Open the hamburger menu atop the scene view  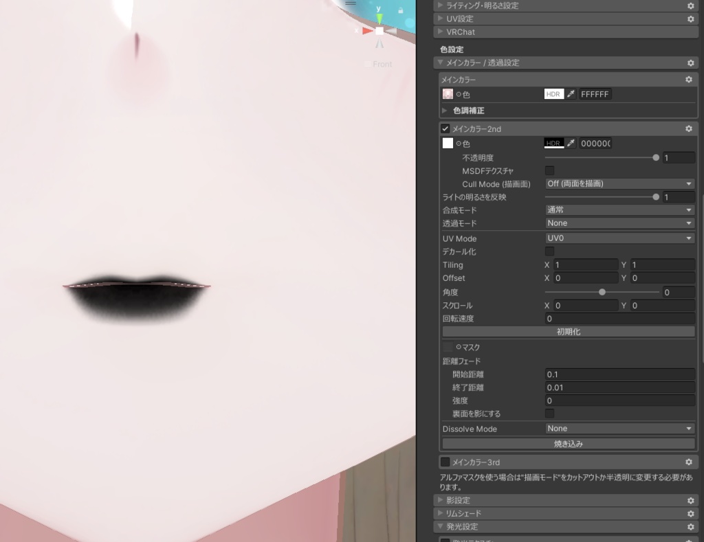[350, 3]
